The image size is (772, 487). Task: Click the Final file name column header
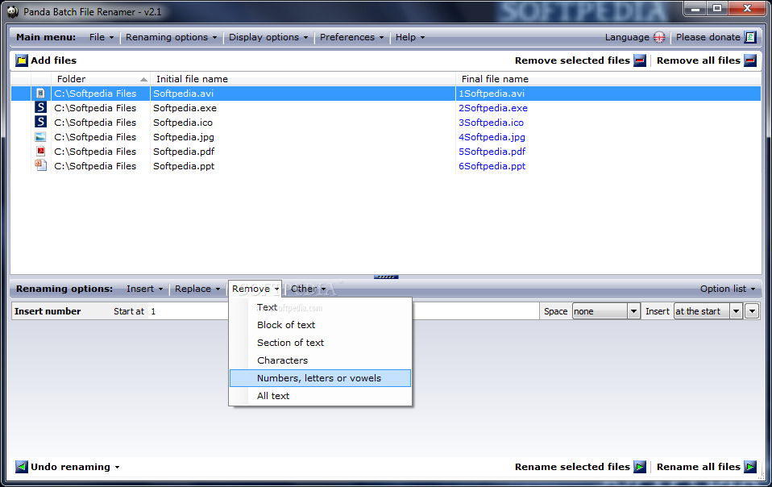tap(608, 79)
